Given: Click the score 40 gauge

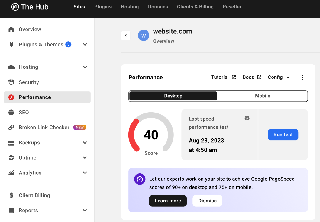Looking at the screenshot, I should (151, 135).
